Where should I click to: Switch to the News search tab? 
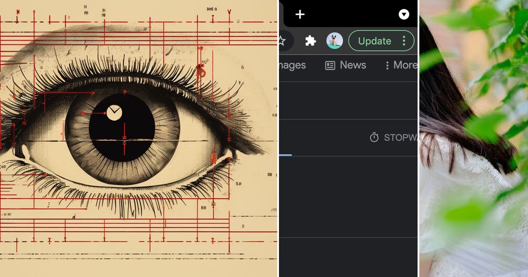coord(345,65)
